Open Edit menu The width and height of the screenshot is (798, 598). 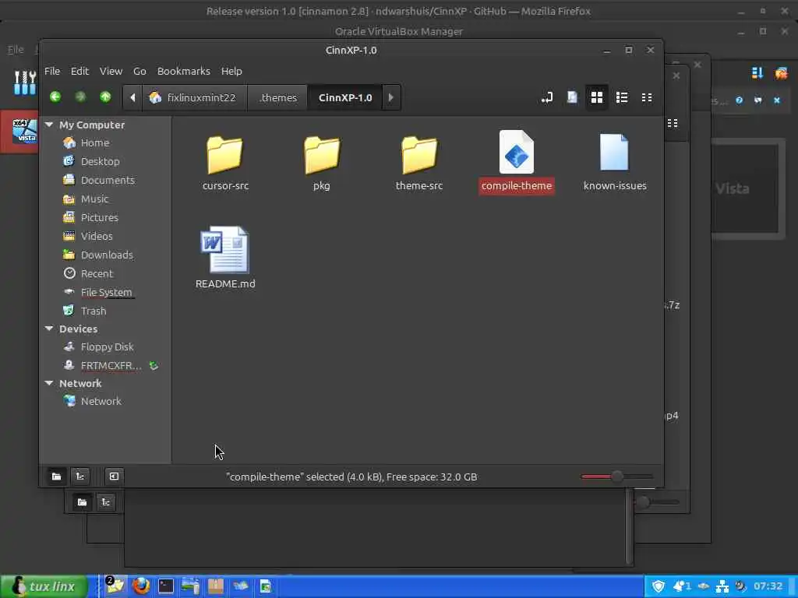(x=79, y=71)
